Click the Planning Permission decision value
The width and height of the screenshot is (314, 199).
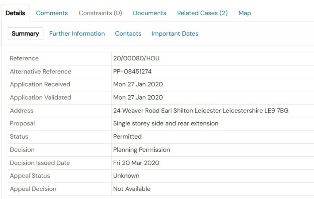click(141, 150)
